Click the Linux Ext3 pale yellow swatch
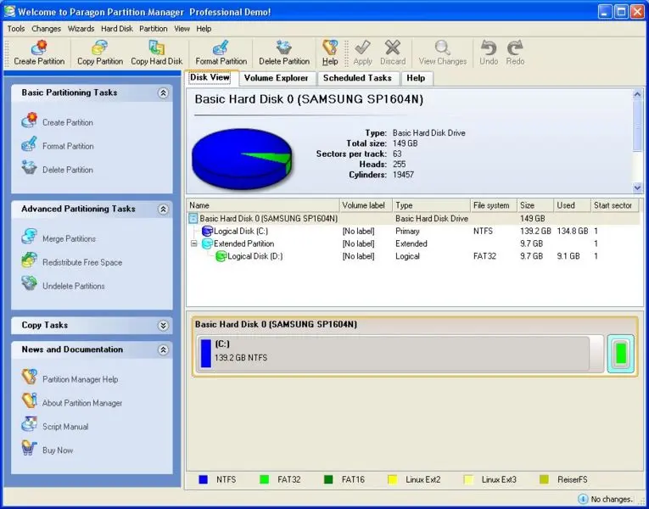This screenshot has height=509, width=649. [x=468, y=479]
